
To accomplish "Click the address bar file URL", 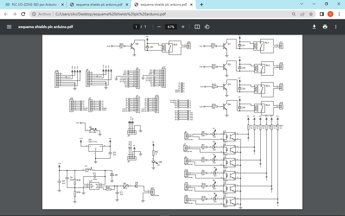I will click(x=111, y=14).
